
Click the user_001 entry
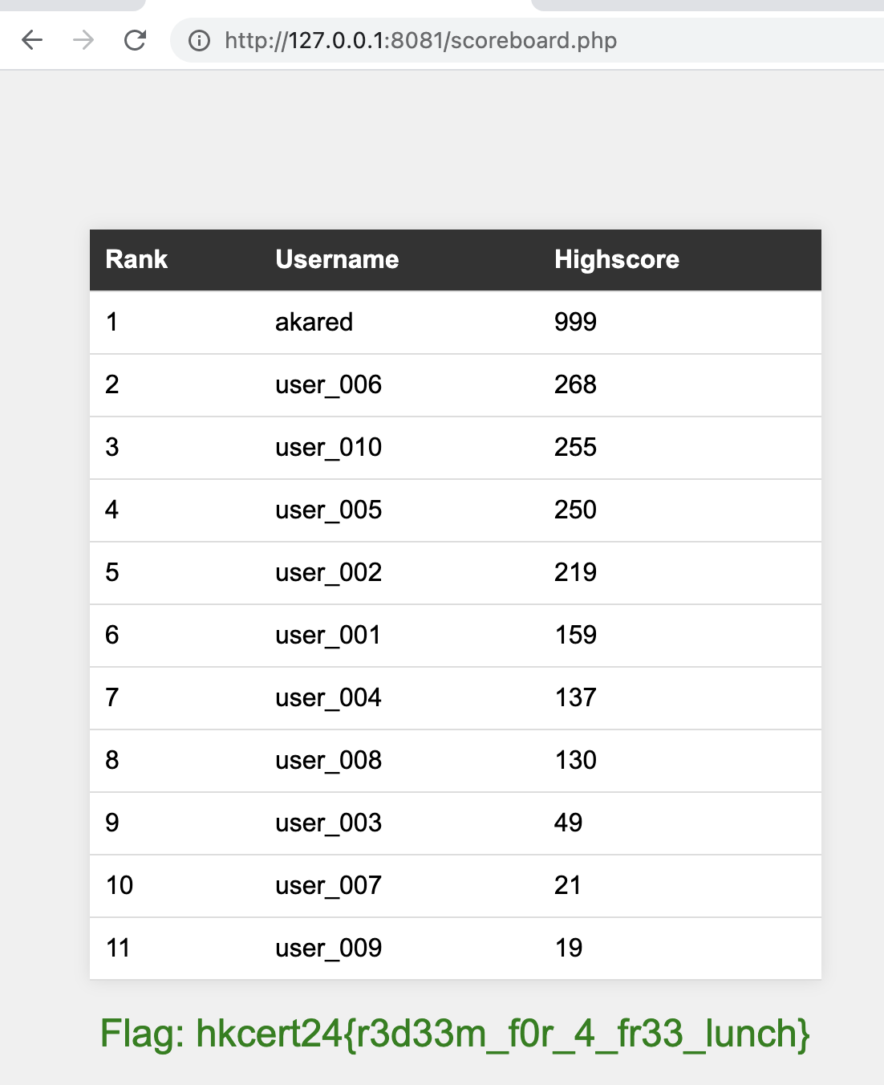(x=328, y=635)
